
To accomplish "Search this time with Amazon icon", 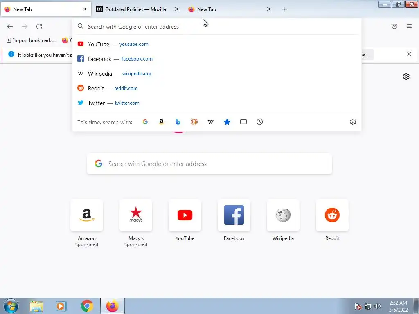I will click(x=161, y=122).
